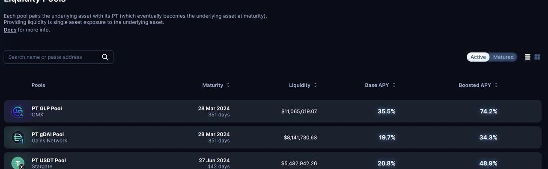Sort pools by Maturity arrows
The width and height of the screenshot is (548, 169).
click(228, 85)
